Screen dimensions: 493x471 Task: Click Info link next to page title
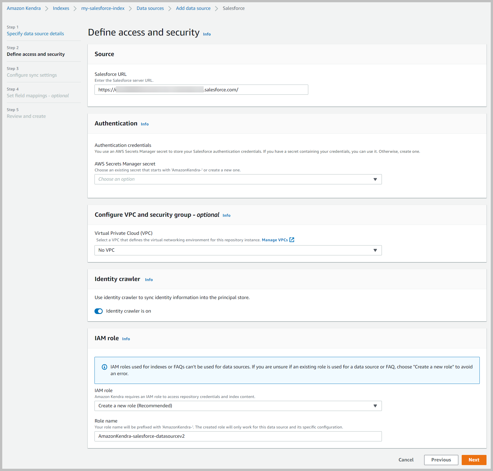[x=207, y=34]
